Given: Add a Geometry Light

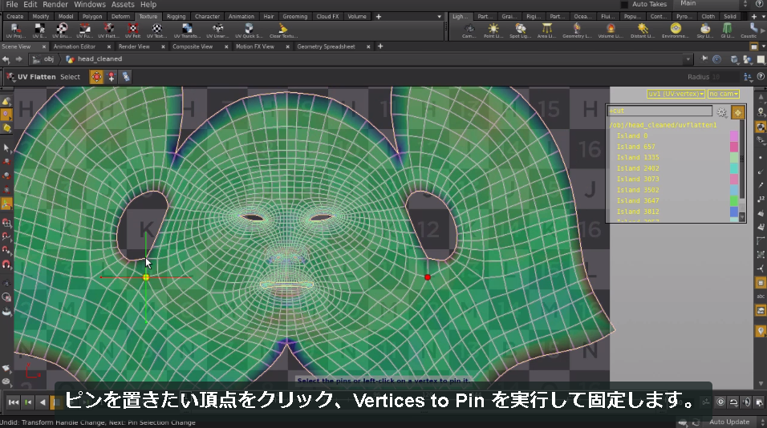Looking at the screenshot, I should click(x=577, y=30).
